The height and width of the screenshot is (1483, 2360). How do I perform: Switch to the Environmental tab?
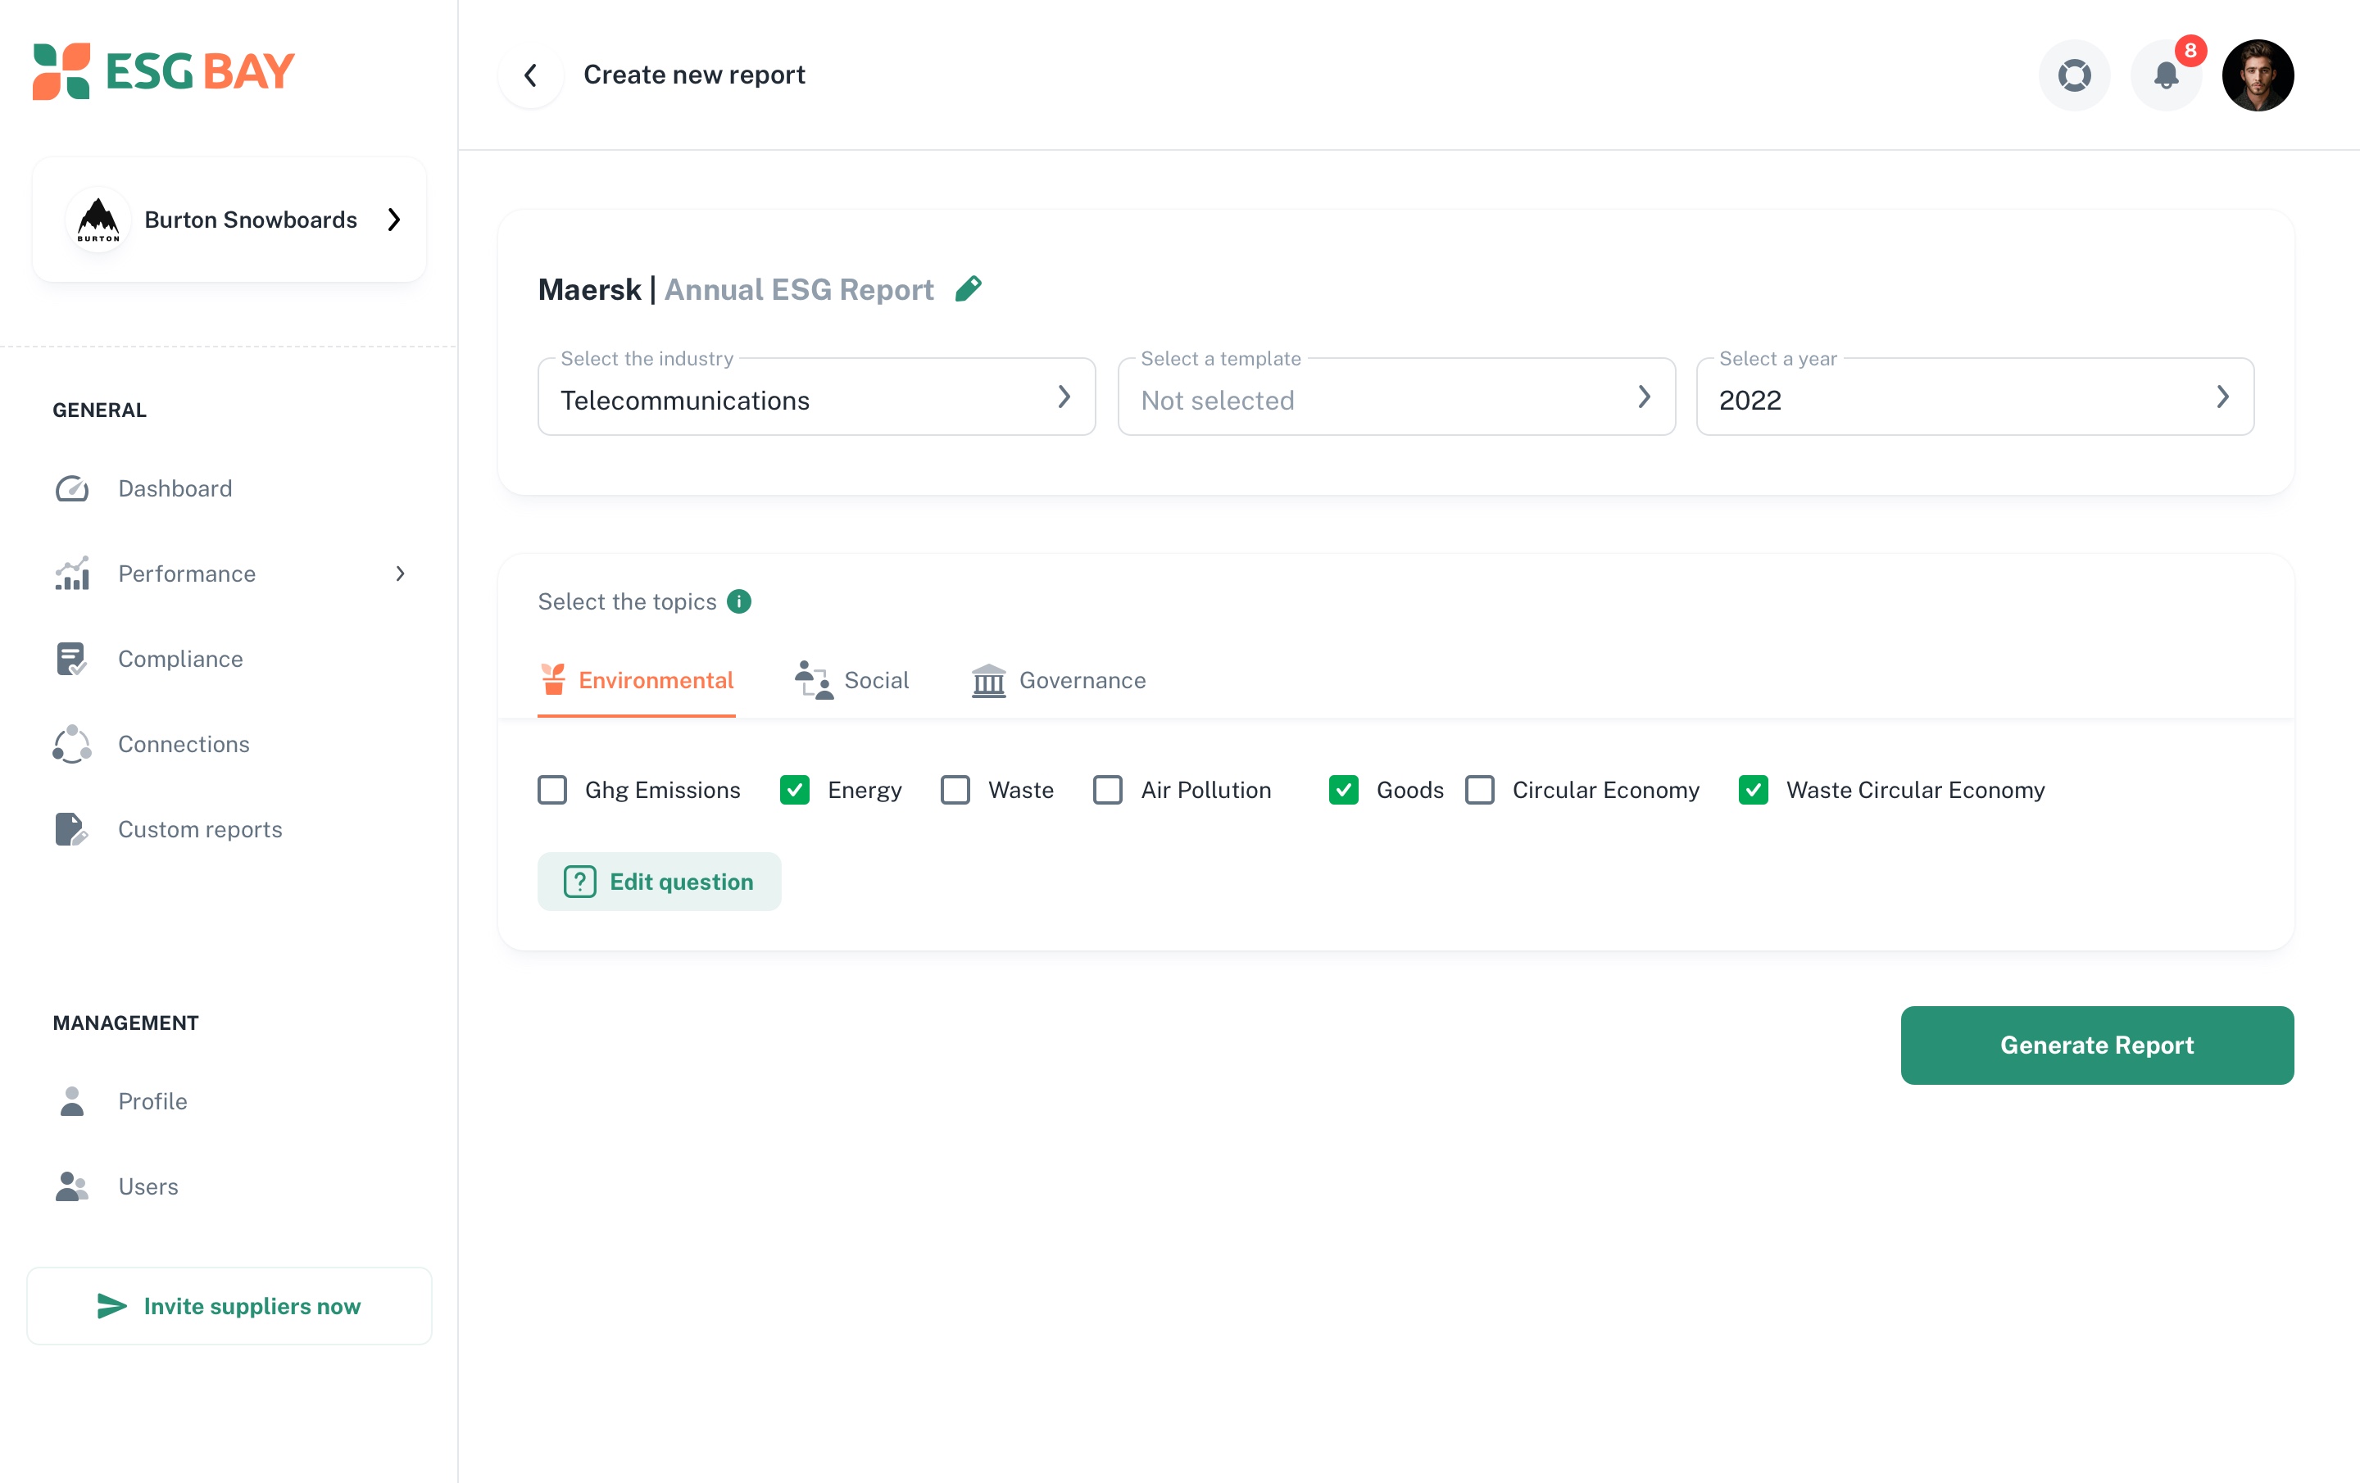(636, 680)
